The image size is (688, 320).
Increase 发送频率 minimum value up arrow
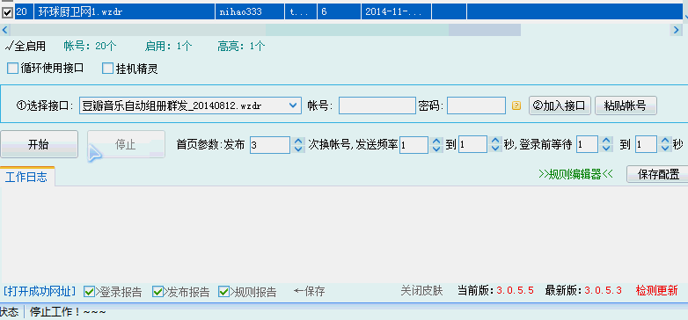tap(436, 142)
